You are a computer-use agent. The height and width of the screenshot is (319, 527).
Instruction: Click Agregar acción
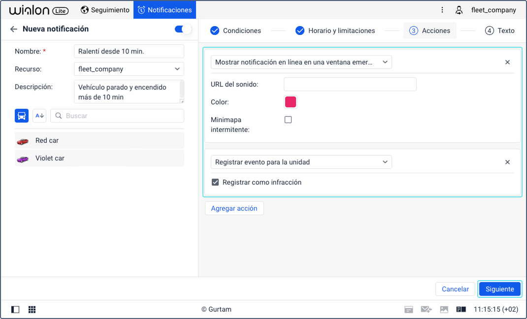pyautogui.click(x=234, y=209)
